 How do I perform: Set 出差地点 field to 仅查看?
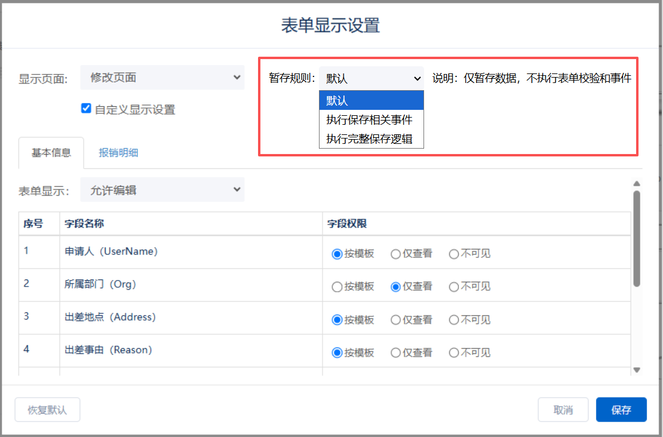point(395,320)
